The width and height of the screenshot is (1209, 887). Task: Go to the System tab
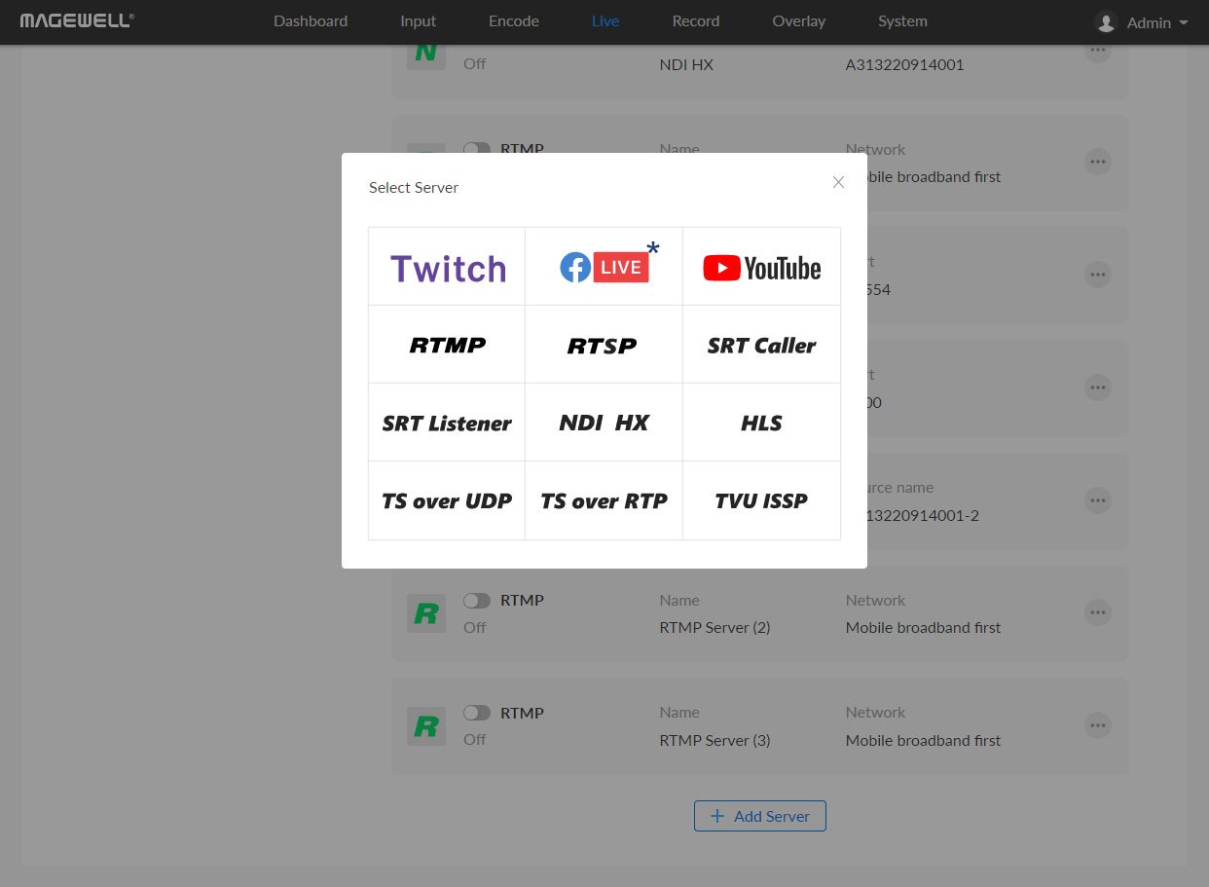pos(902,21)
